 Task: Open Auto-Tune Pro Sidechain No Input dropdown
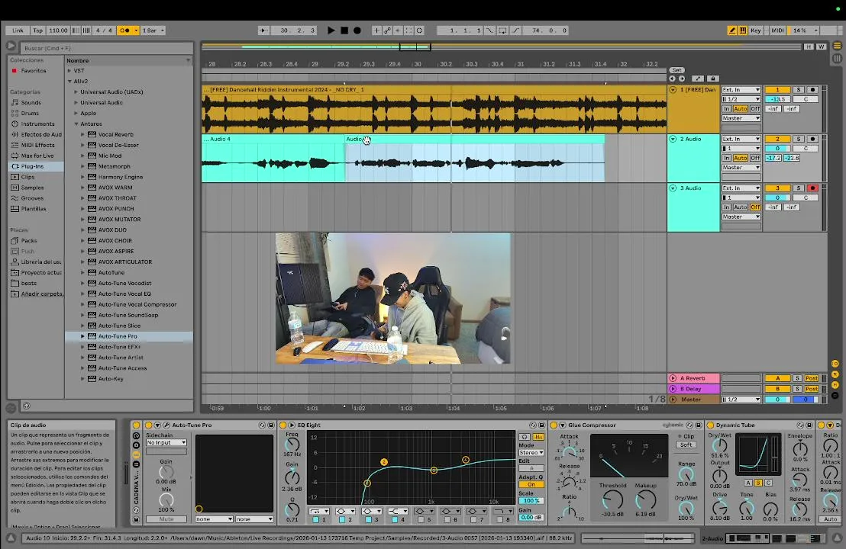tap(166, 442)
